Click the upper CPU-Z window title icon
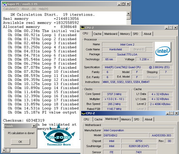Viewport: 179px width, 154px height. point(83,28)
